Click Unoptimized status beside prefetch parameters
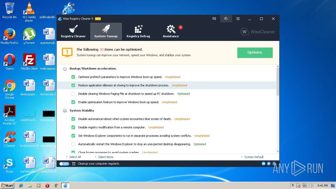The image size is (336, 189). [x=172, y=77]
